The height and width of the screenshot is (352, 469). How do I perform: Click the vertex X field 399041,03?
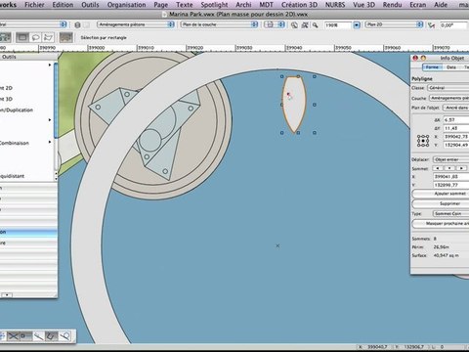tap(451, 177)
